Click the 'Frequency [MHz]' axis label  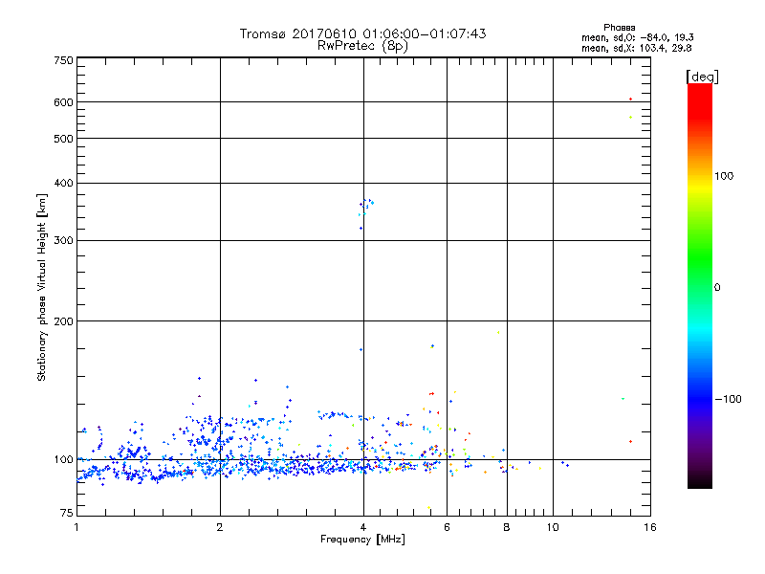click(362, 540)
